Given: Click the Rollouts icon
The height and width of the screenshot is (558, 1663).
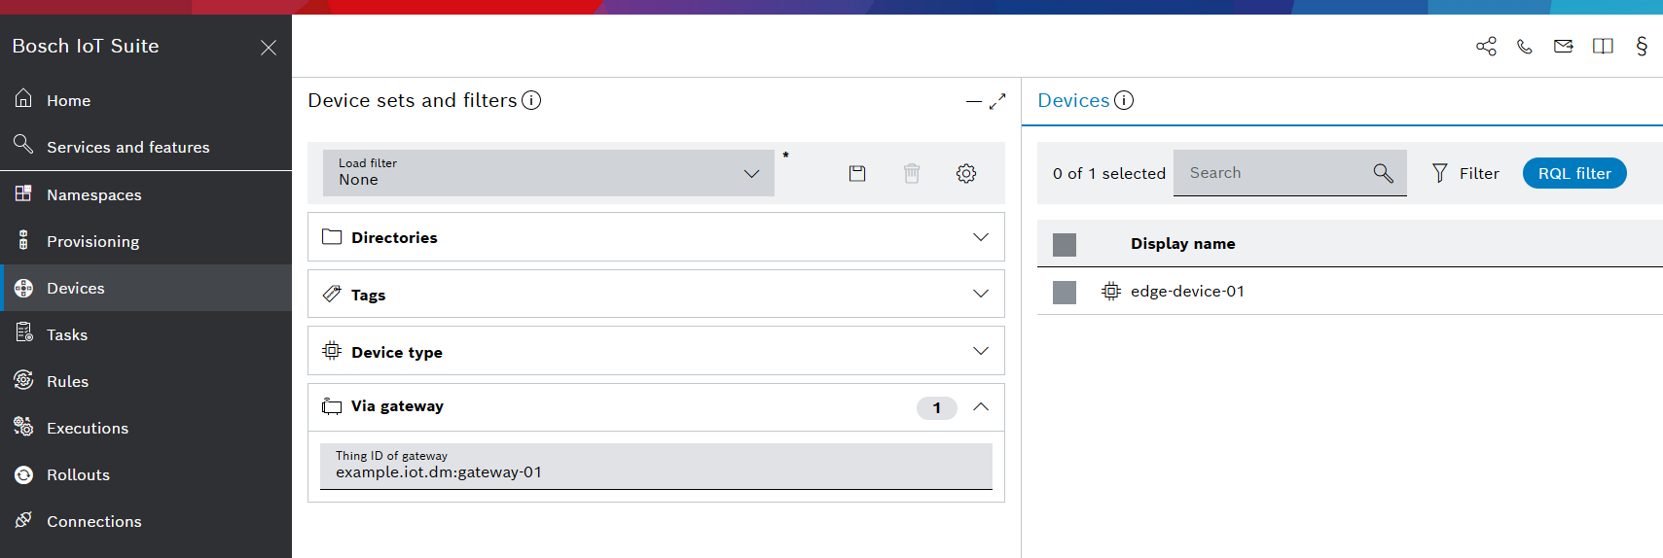Looking at the screenshot, I should coord(23,474).
